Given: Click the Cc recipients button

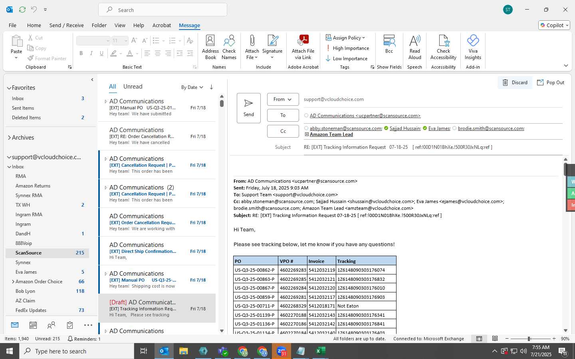Looking at the screenshot, I should tap(283, 131).
